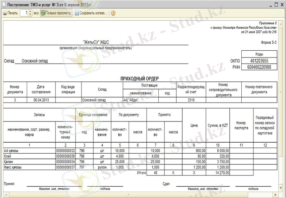Toggle Только просмотр view-only mode
Screen dimensions: 286x198
pos(56,13)
